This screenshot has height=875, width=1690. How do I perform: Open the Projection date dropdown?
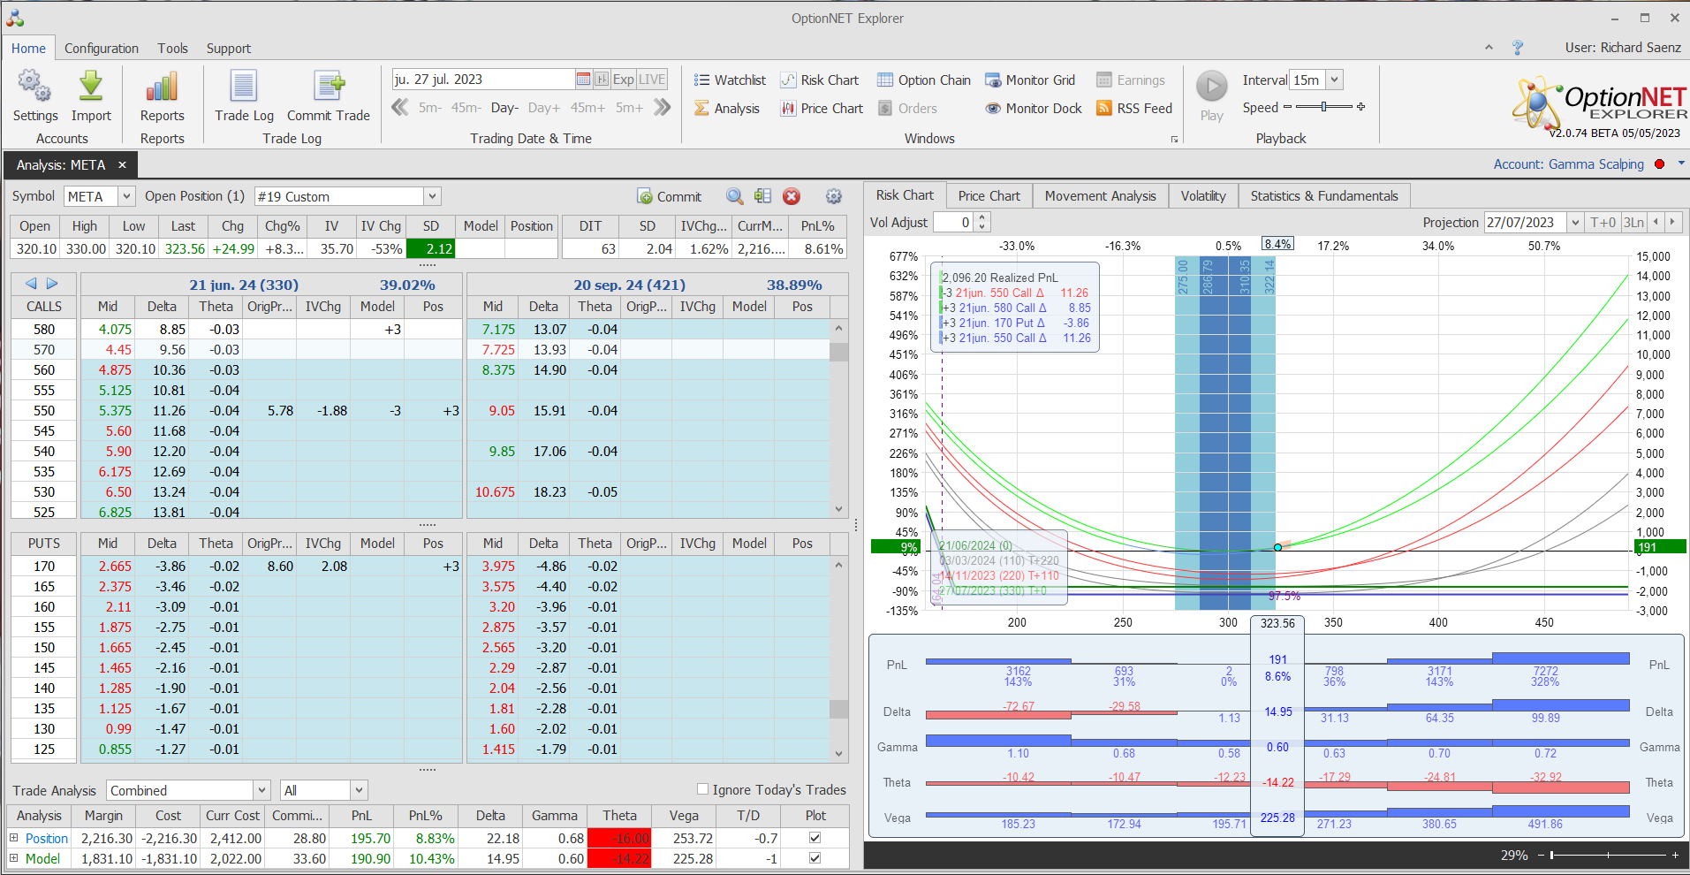(x=1574, y=223)
